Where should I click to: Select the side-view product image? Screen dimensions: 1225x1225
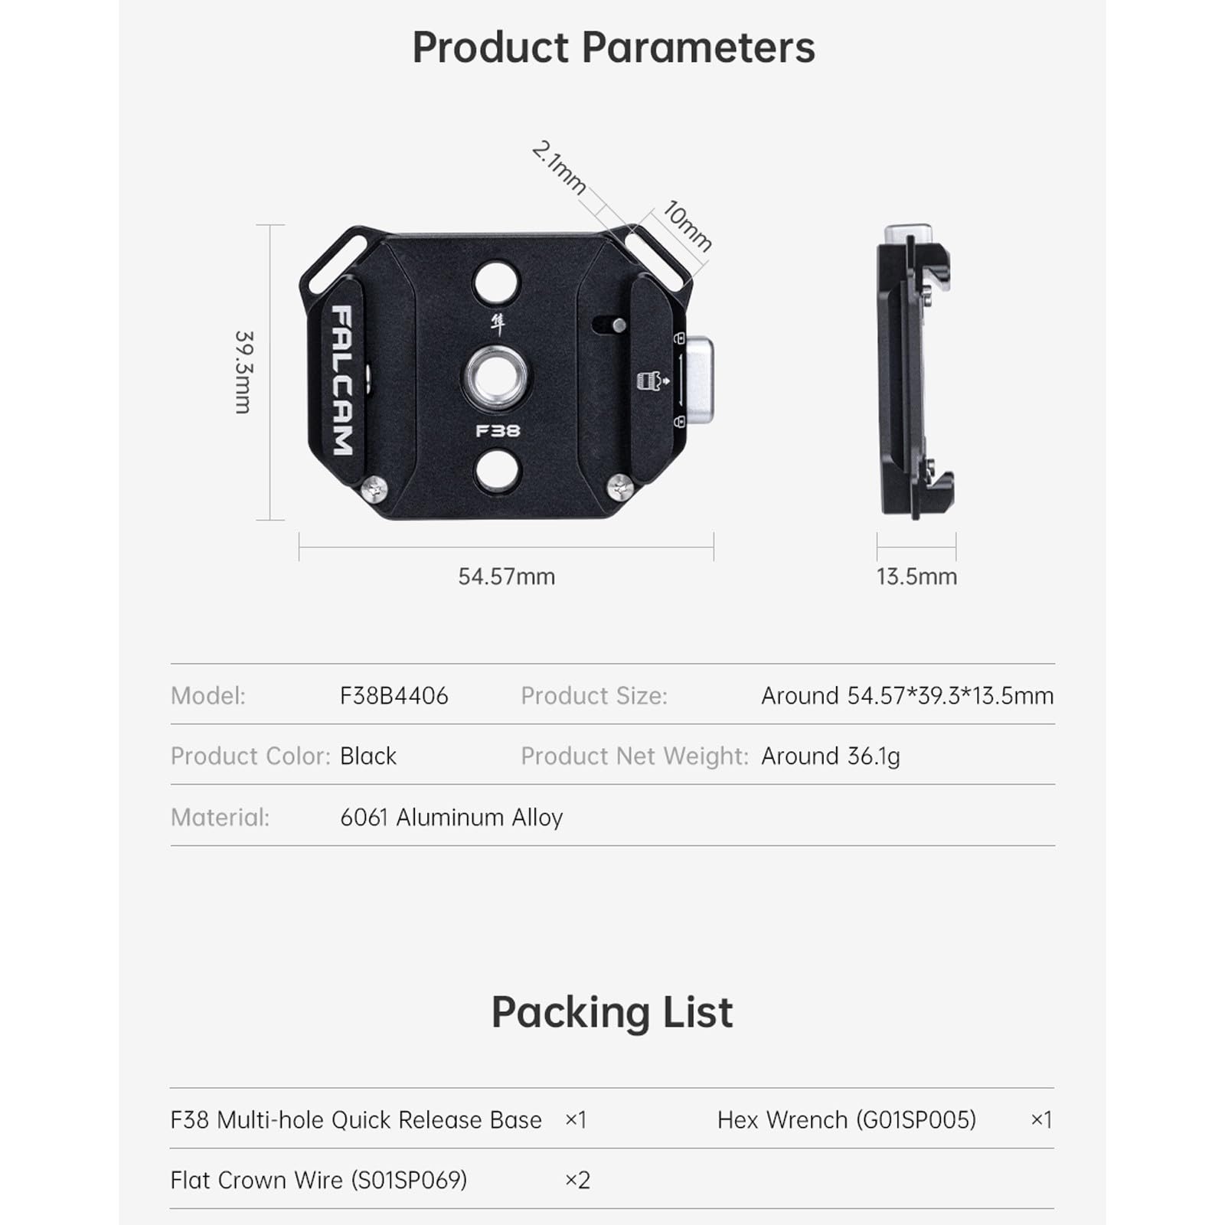[x=916, y=372]
